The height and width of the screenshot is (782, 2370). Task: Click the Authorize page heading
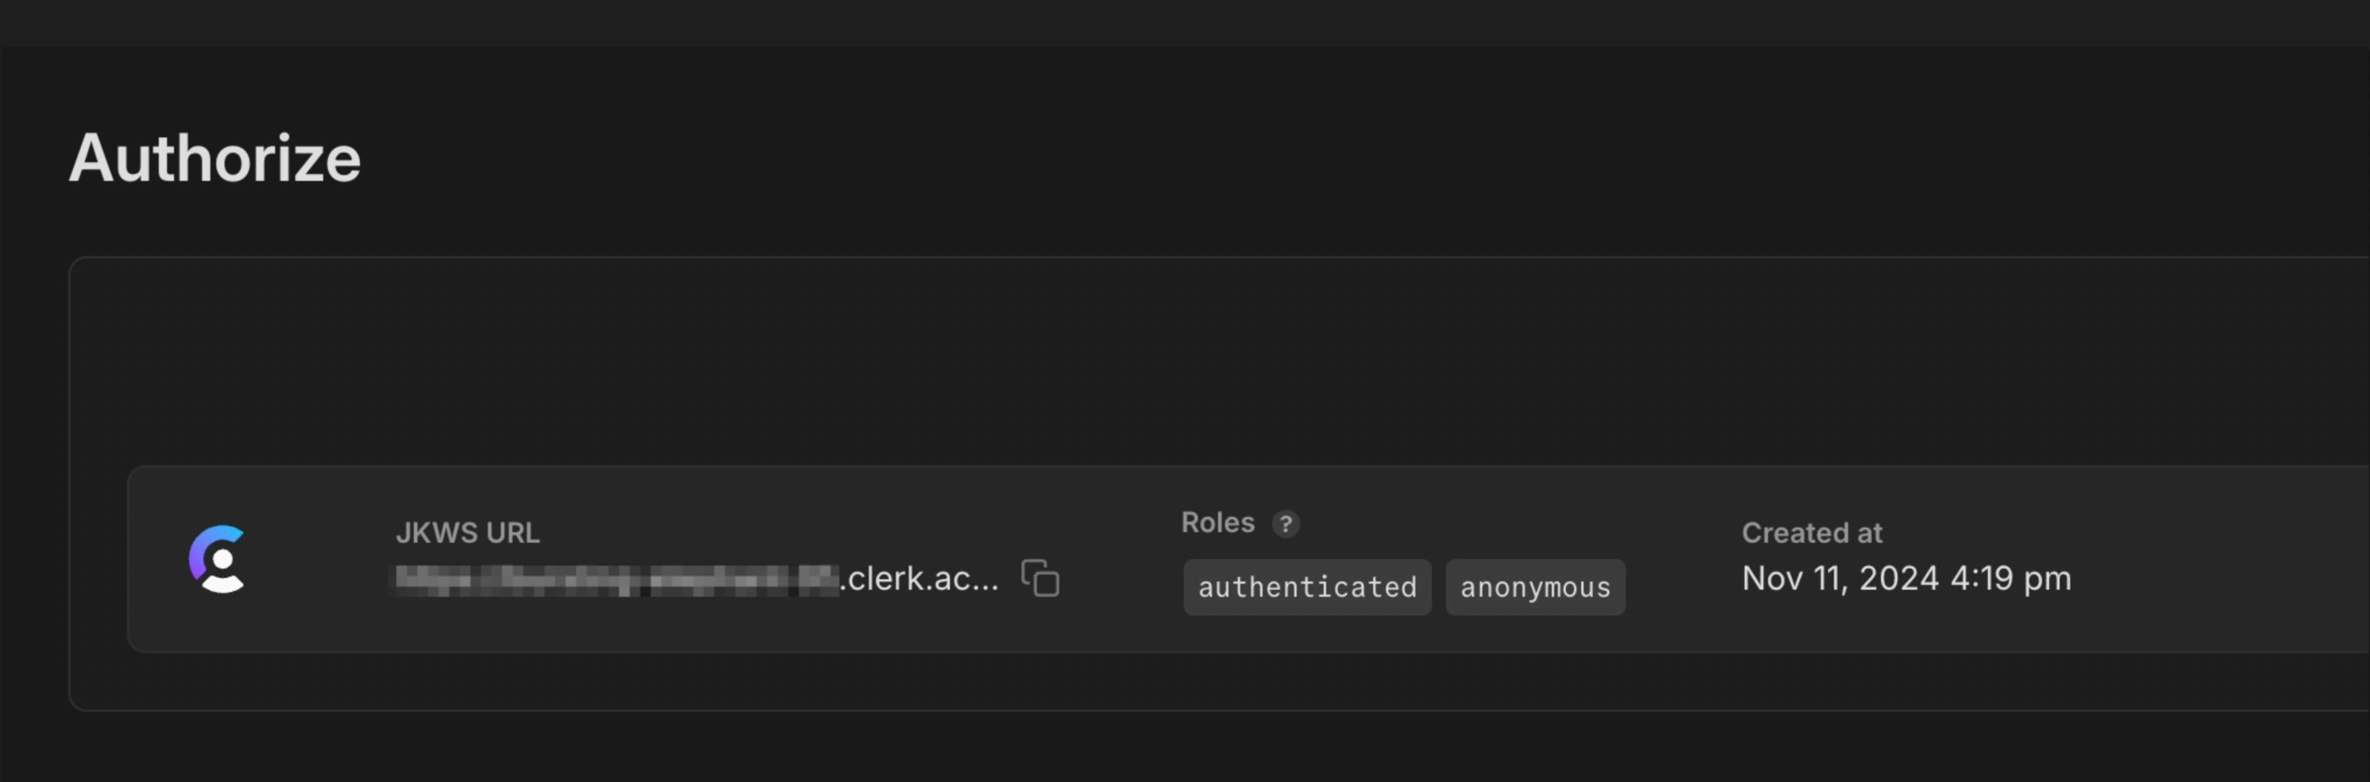coord(214,158)
